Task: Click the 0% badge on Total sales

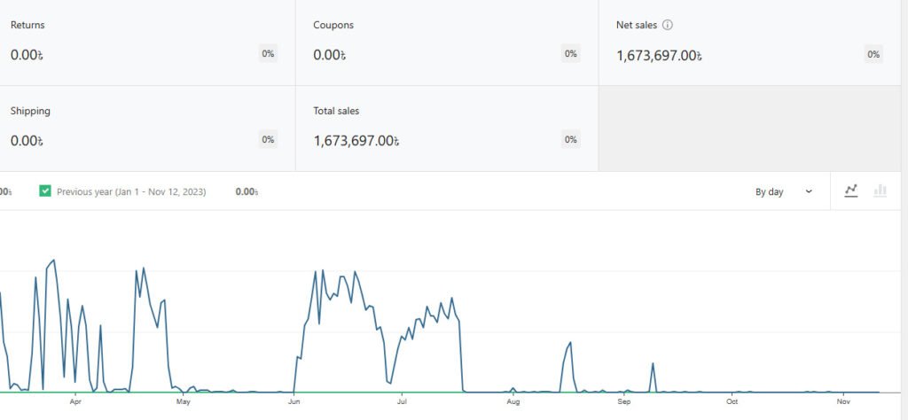Action: 571,139
